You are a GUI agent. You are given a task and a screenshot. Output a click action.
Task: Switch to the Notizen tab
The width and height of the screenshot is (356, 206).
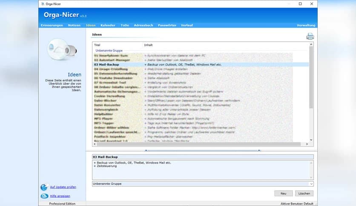(74, 25)
